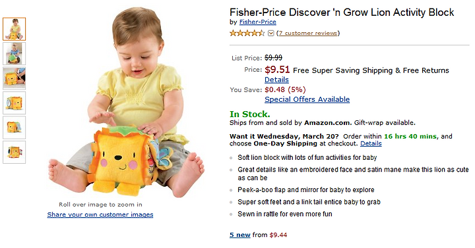Open the 5 new offers link
This screenshot has width=475, height=248.
coord(240,235)
